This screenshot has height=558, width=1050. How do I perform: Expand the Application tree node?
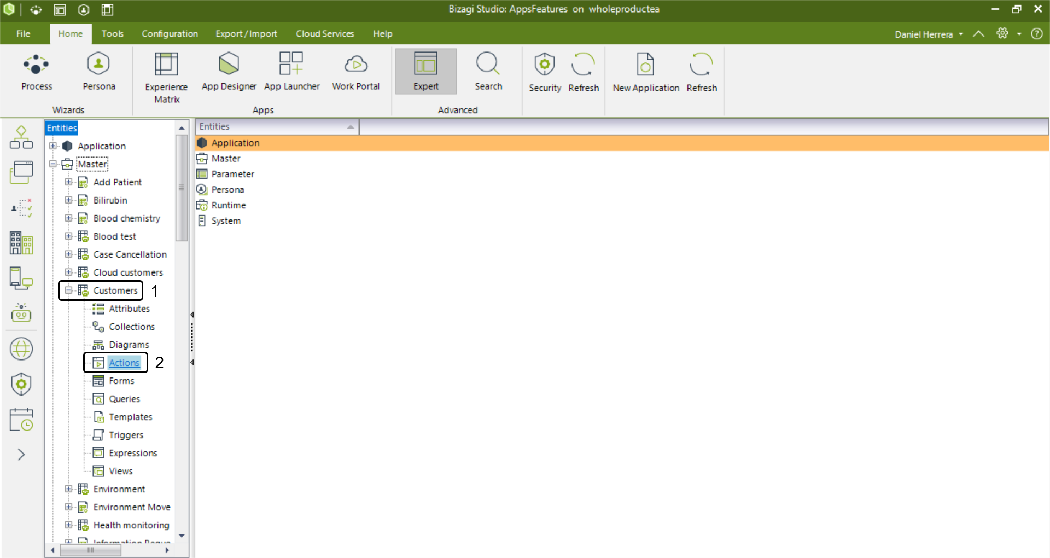coord(53,146)
